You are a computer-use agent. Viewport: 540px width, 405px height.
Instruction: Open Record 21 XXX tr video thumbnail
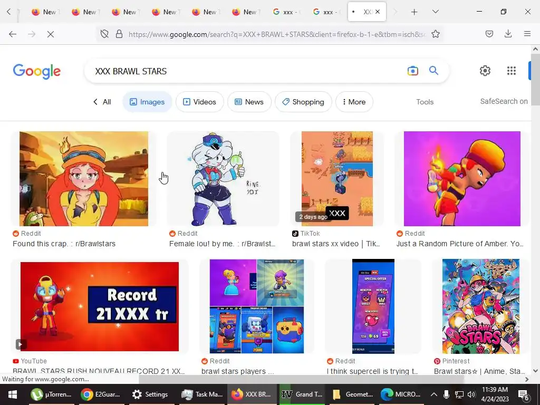(x=100, y=306)
